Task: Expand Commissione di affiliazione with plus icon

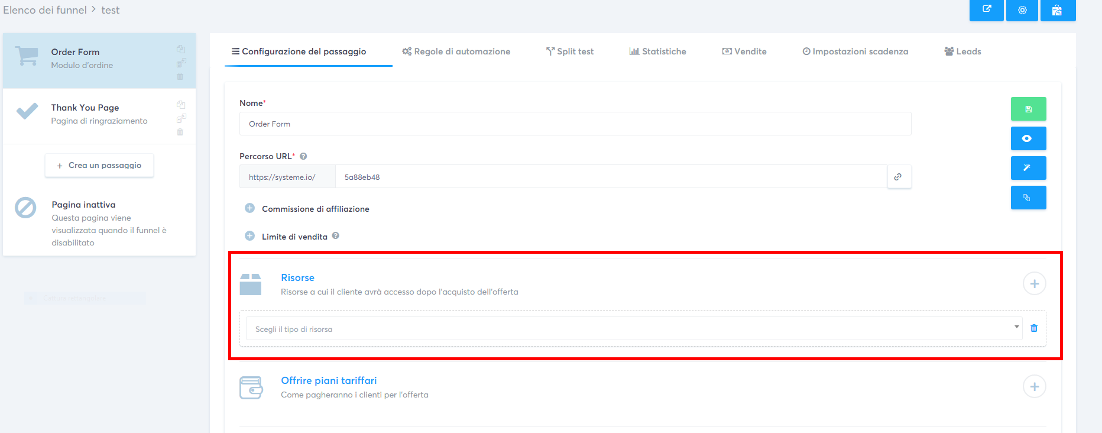Action: point(249,208)
